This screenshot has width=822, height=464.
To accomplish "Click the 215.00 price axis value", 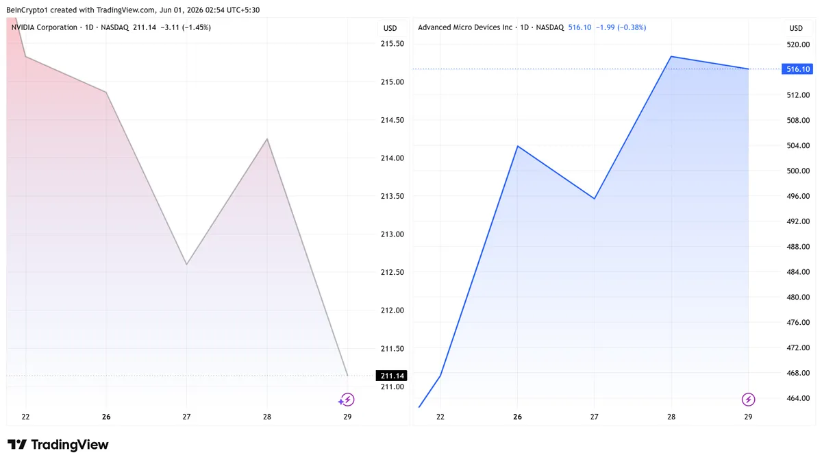I will pos(392,82).
